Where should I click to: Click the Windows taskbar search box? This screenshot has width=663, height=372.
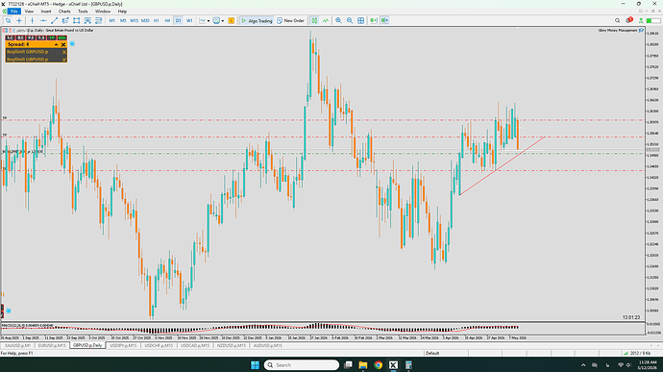tap(302, 365)
